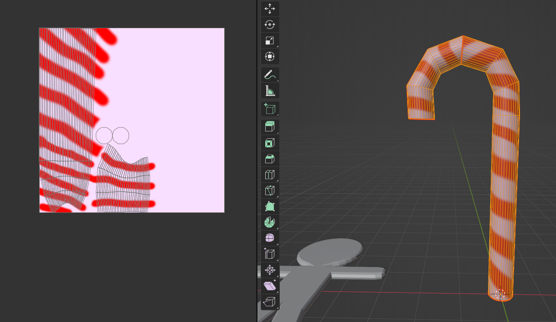Select the Rotate tool
The image size is (556, 322).
coord(270,25)
